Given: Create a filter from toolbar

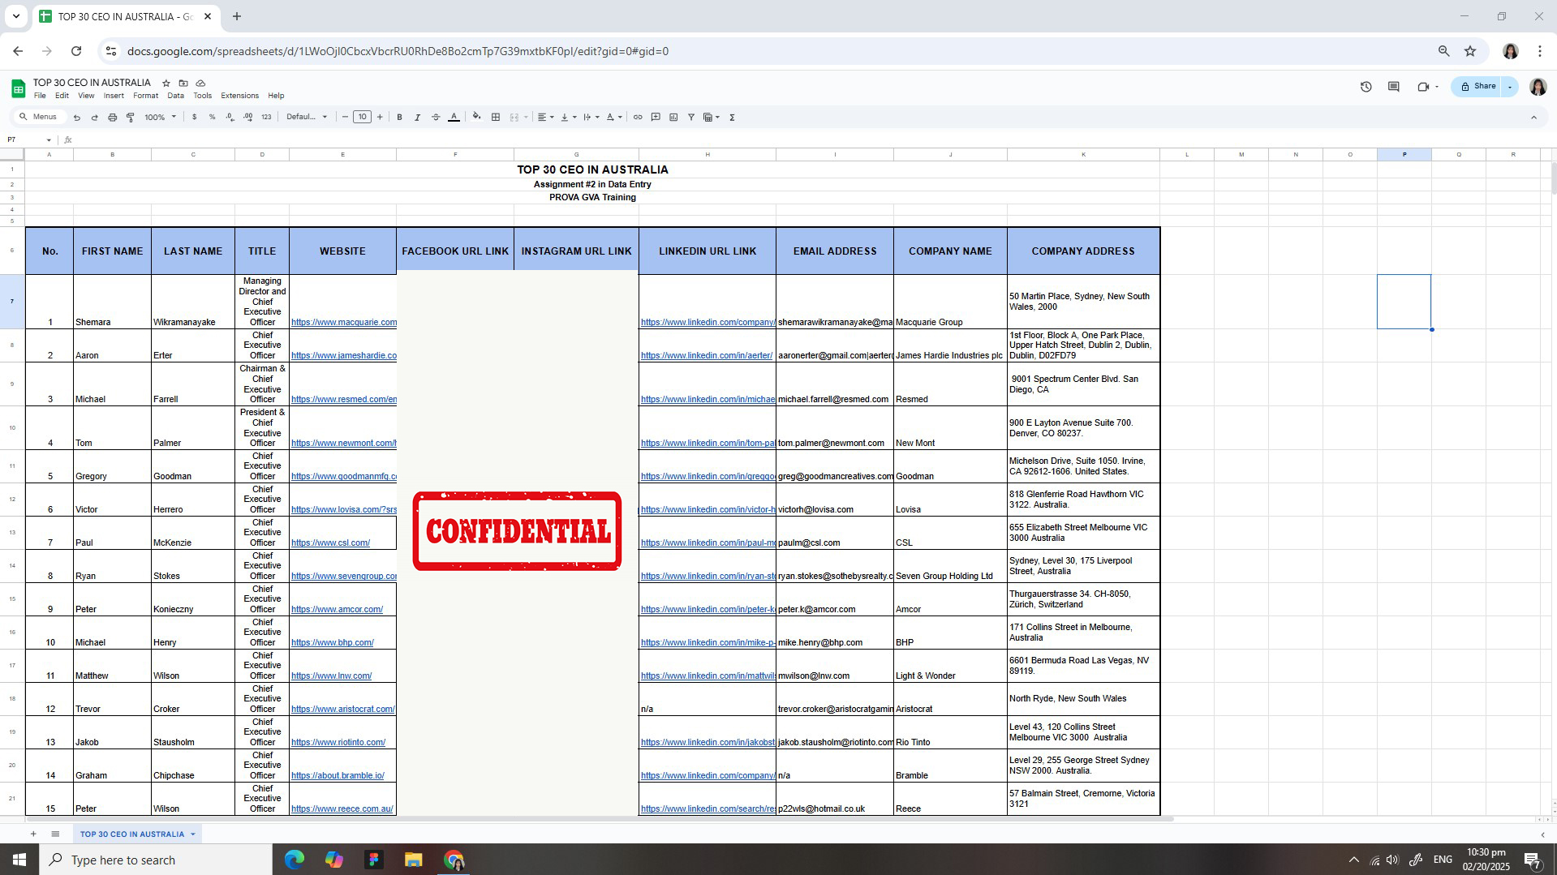Looking at the screenshot, I should tap(691, 118).
